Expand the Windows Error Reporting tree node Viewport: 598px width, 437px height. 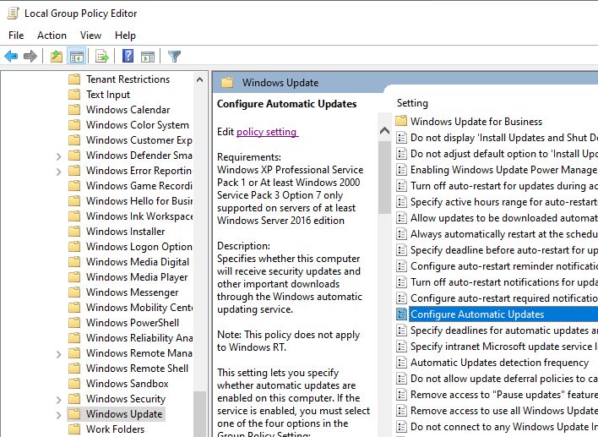coord(58,172)
